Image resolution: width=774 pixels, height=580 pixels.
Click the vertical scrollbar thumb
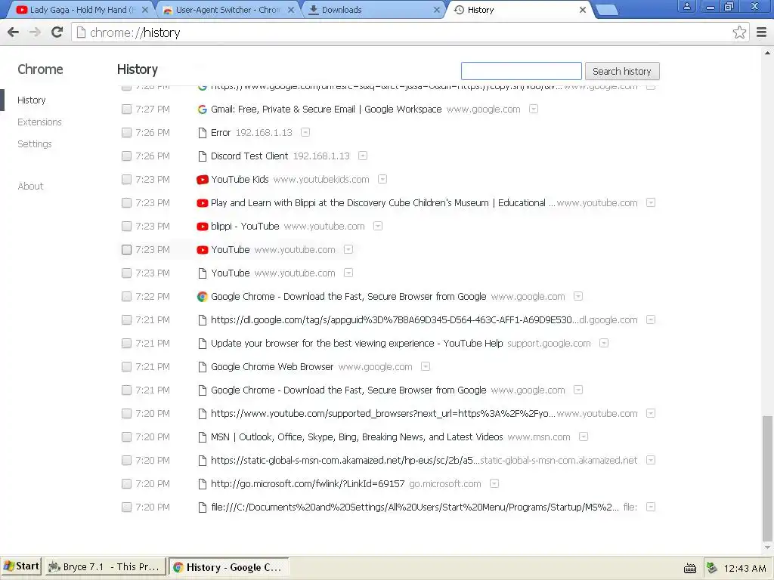pyautogui.click(x=767, y=477)
